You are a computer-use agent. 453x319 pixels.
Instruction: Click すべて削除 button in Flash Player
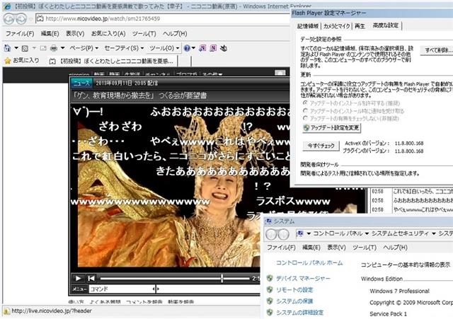437,50
